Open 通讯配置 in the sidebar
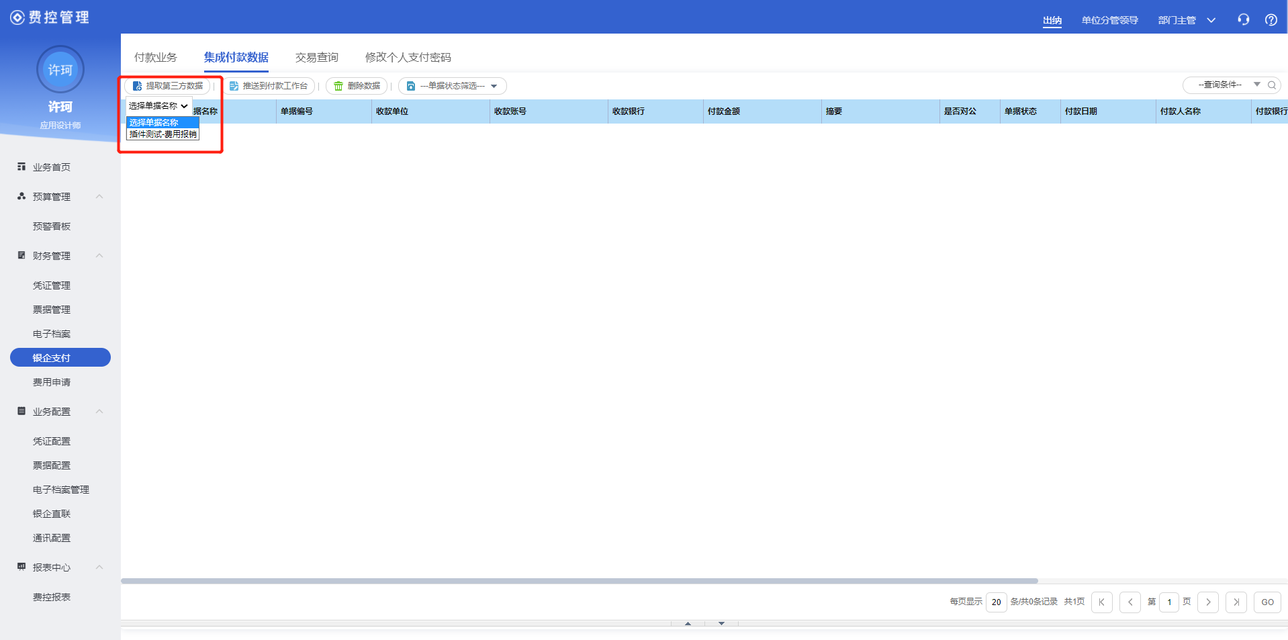Viewport: 1288px width, 640px height. tap(52, 538)
